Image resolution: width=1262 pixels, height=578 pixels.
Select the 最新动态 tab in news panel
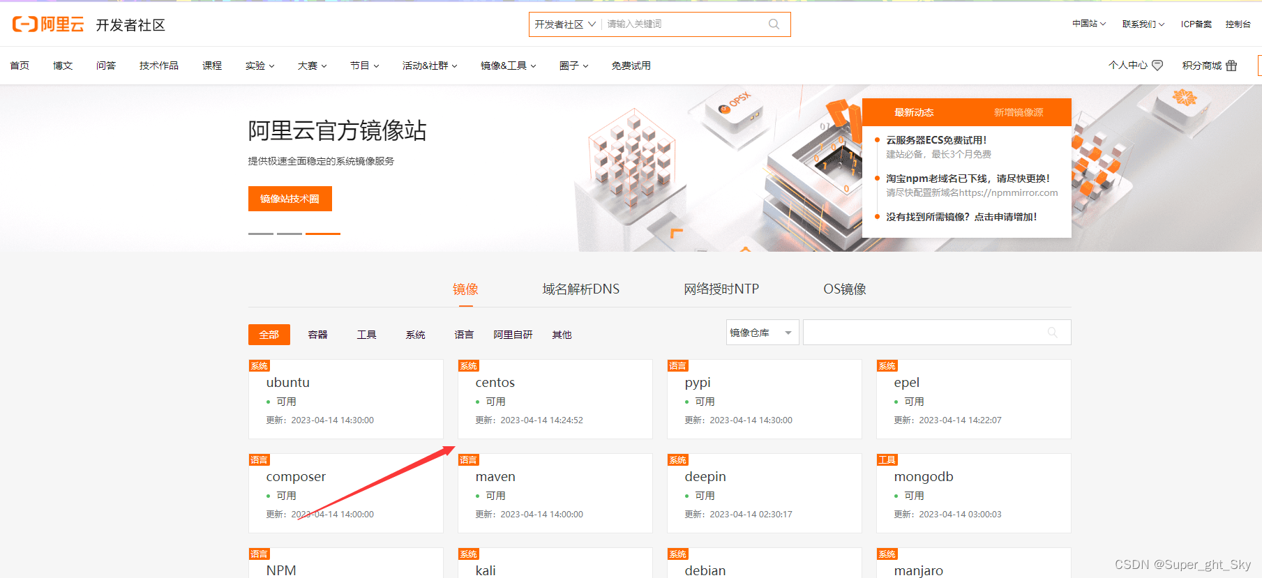click(914, 112)
